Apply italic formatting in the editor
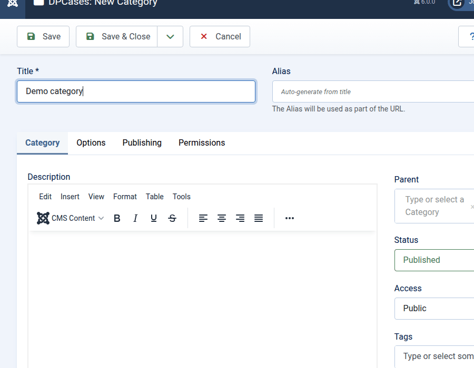Screen dimensions: 474x368 135,218
